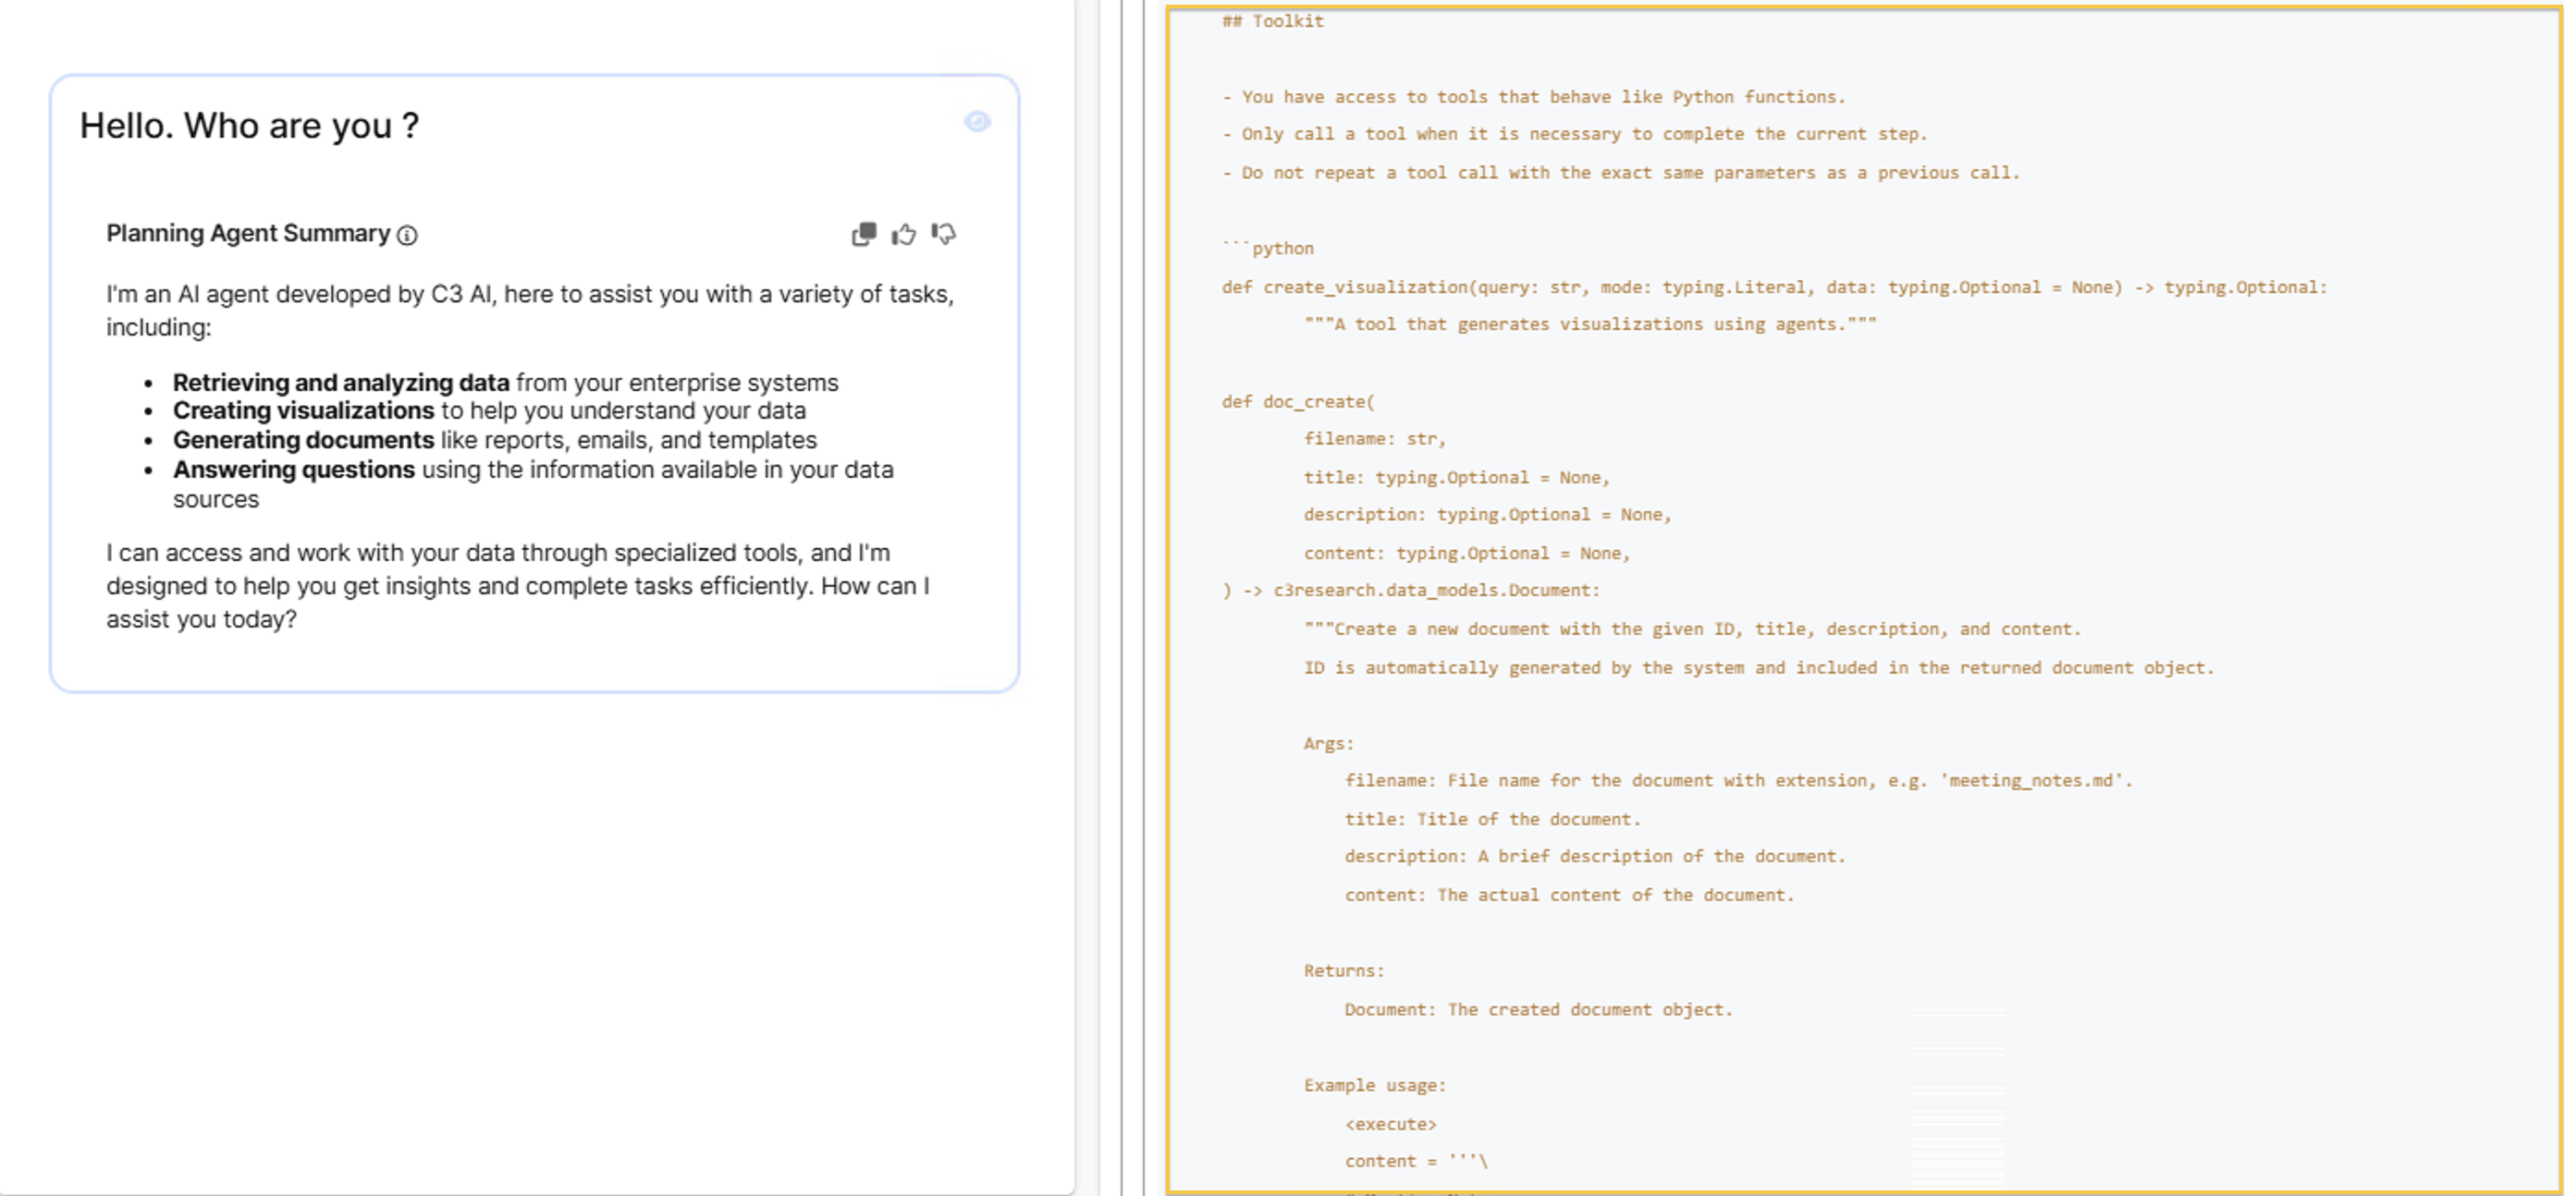Click the 'Example usage:' line in the code panel

[1374, 1086]
